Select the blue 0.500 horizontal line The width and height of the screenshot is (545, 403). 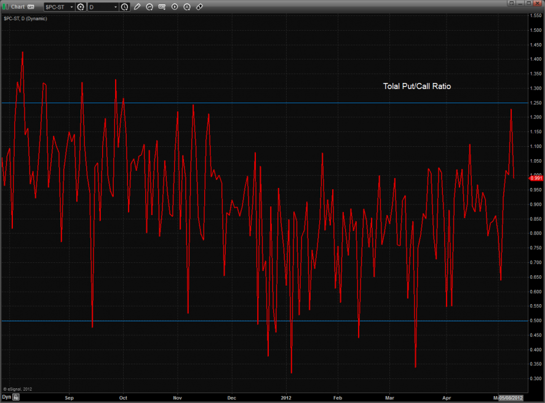185,321
